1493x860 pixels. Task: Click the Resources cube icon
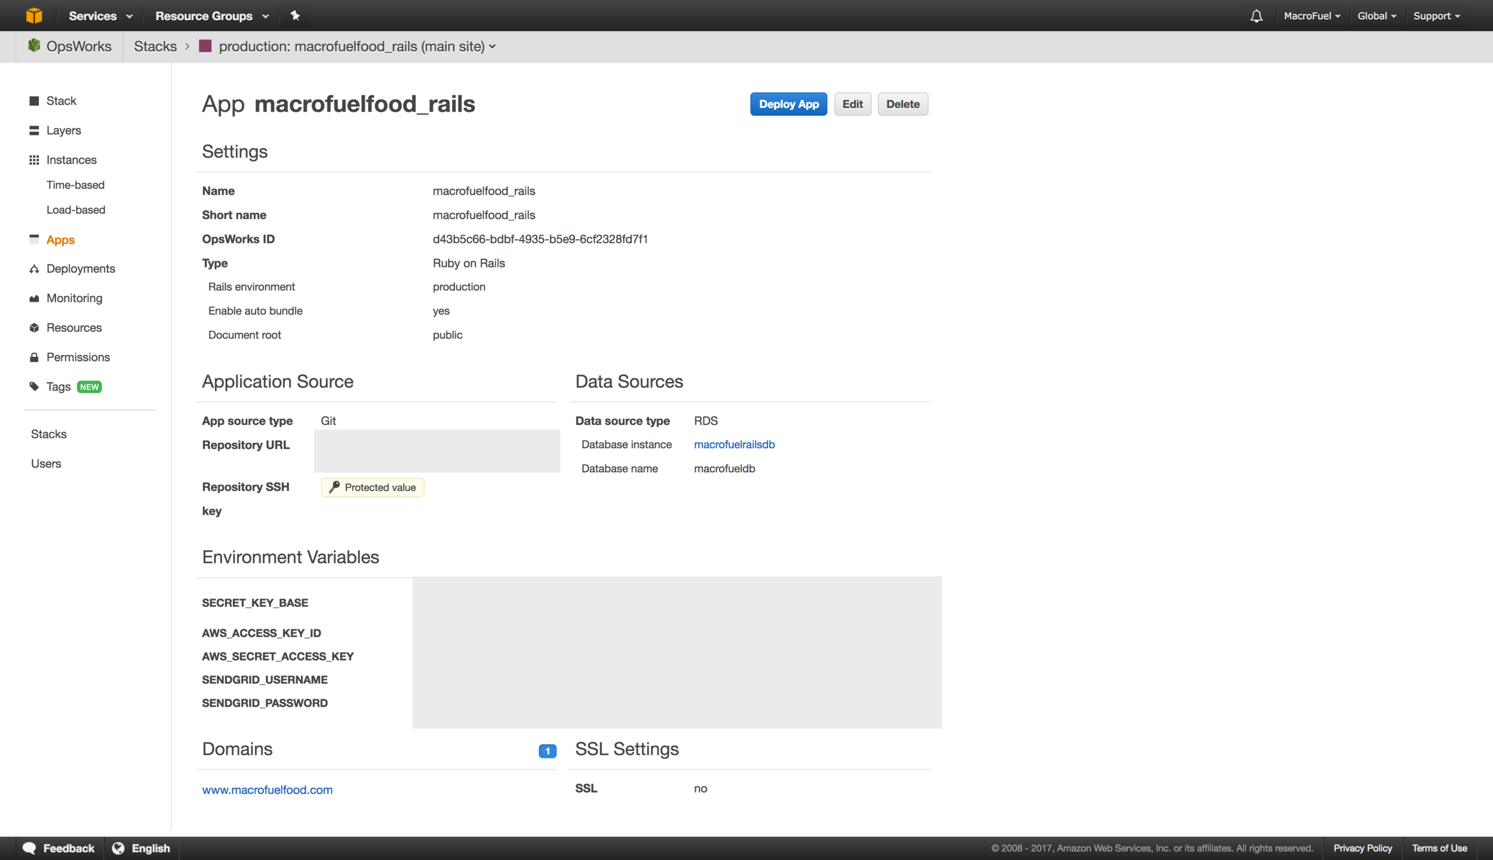(34, 328)
